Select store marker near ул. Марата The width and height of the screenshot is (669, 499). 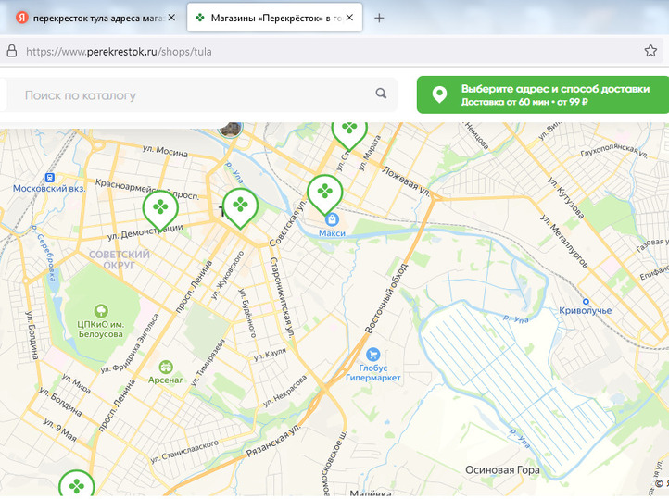[349, 133]
